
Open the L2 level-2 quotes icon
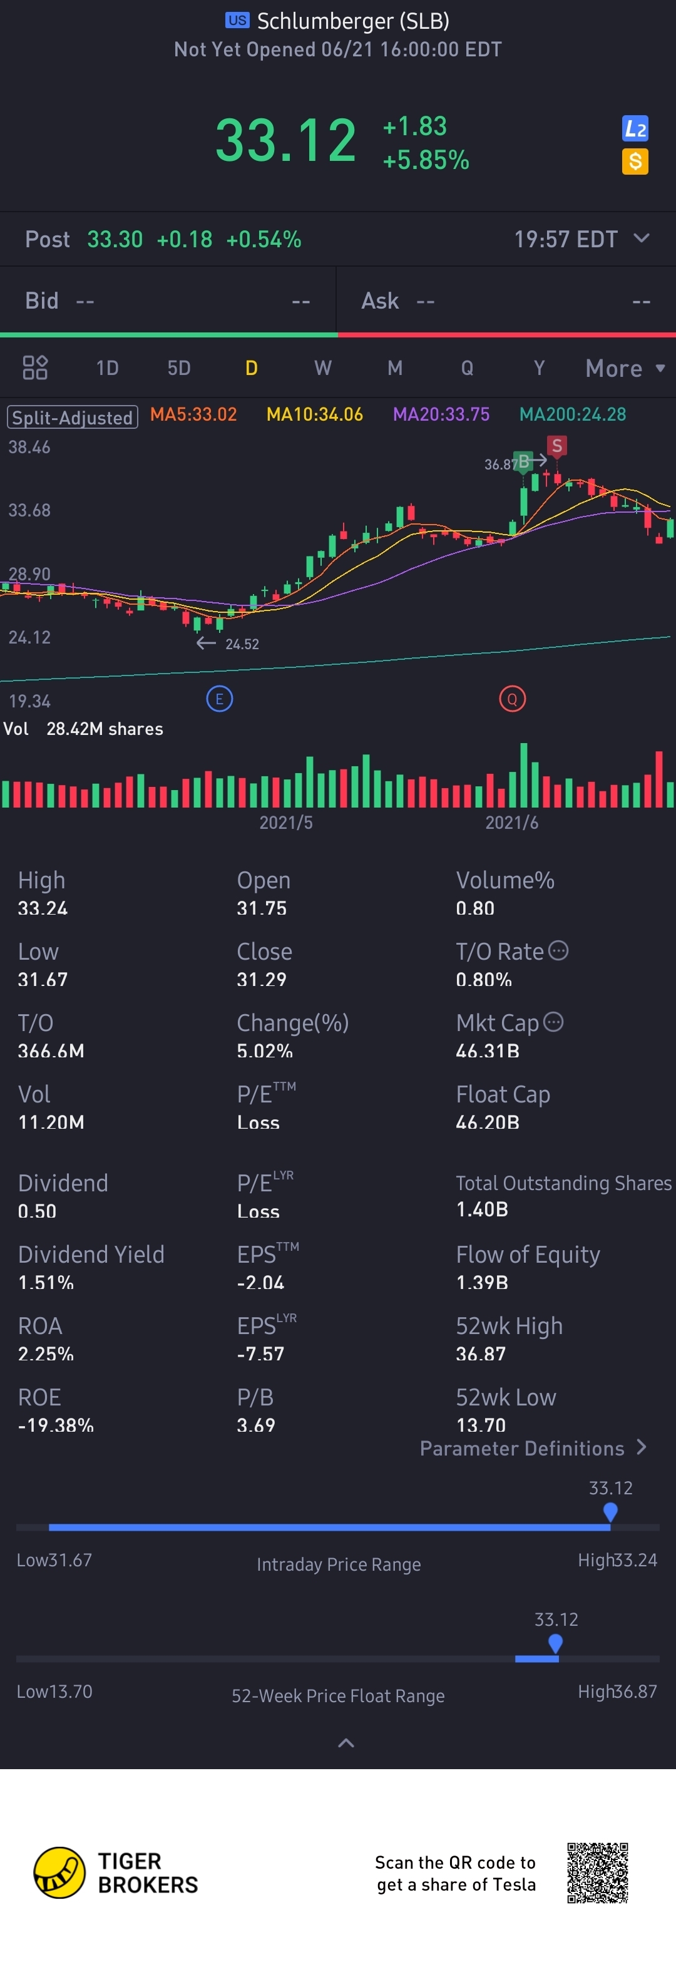point(635,129)
